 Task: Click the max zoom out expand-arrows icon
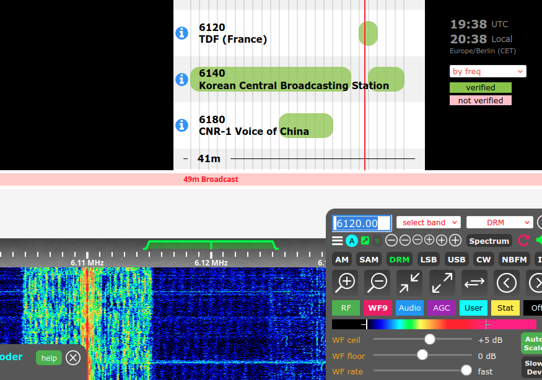click(442, 283)
